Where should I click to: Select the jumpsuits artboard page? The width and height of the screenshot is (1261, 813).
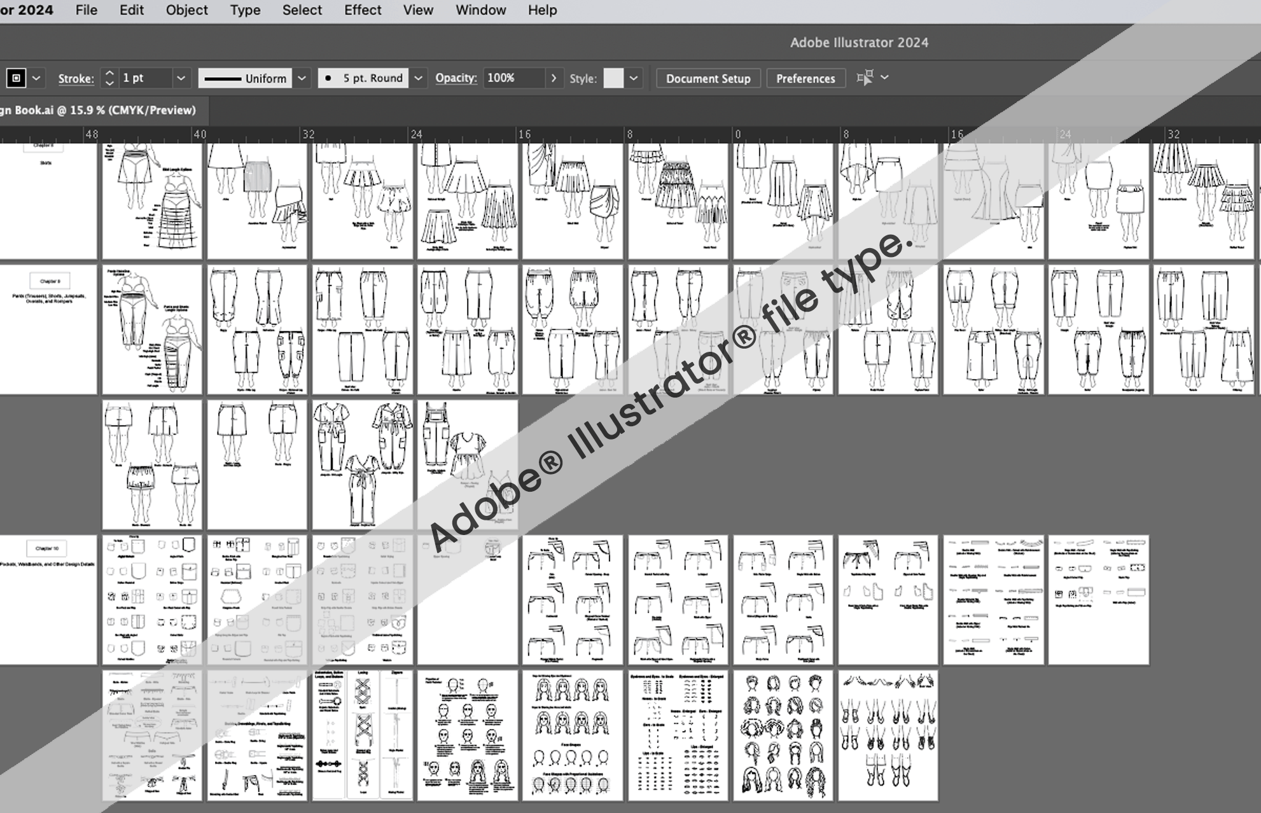(363, 464)
